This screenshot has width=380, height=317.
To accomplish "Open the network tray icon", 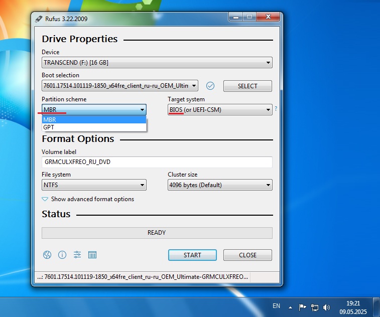I will (x=314, y=307).
